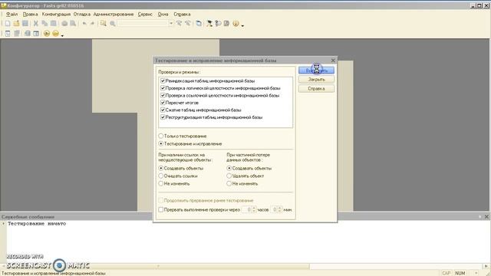Select right column 'Создавать объекты' radio button

(229, 168)
